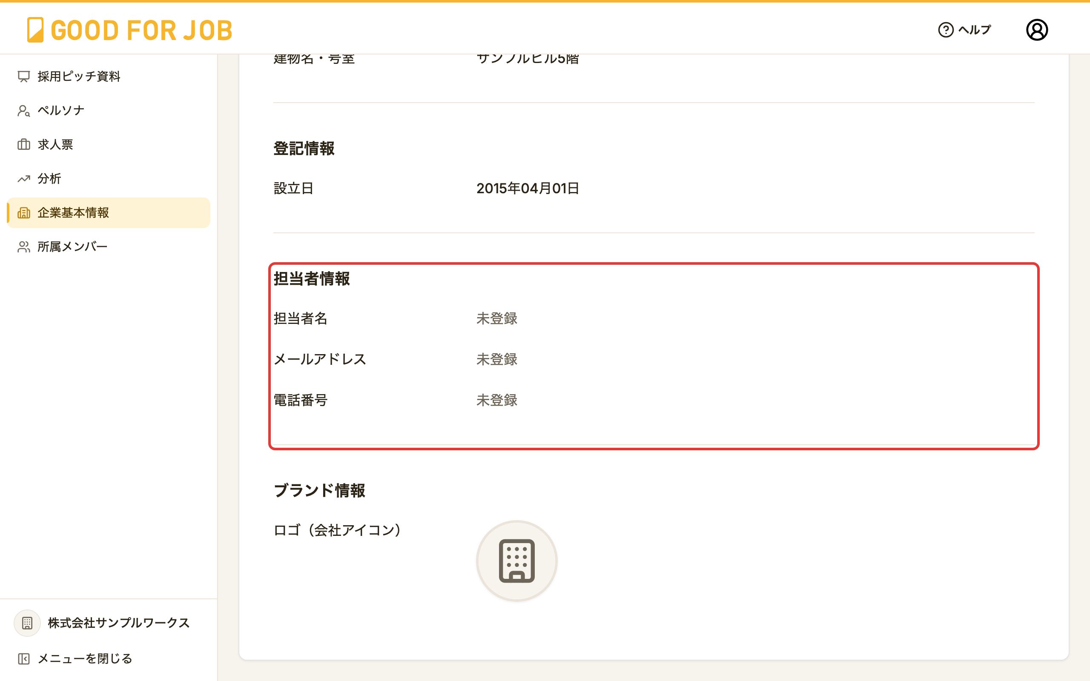Click the 担当者情報 section heading
Screen dimensions: 1090x681
click(x=312, y=279)
